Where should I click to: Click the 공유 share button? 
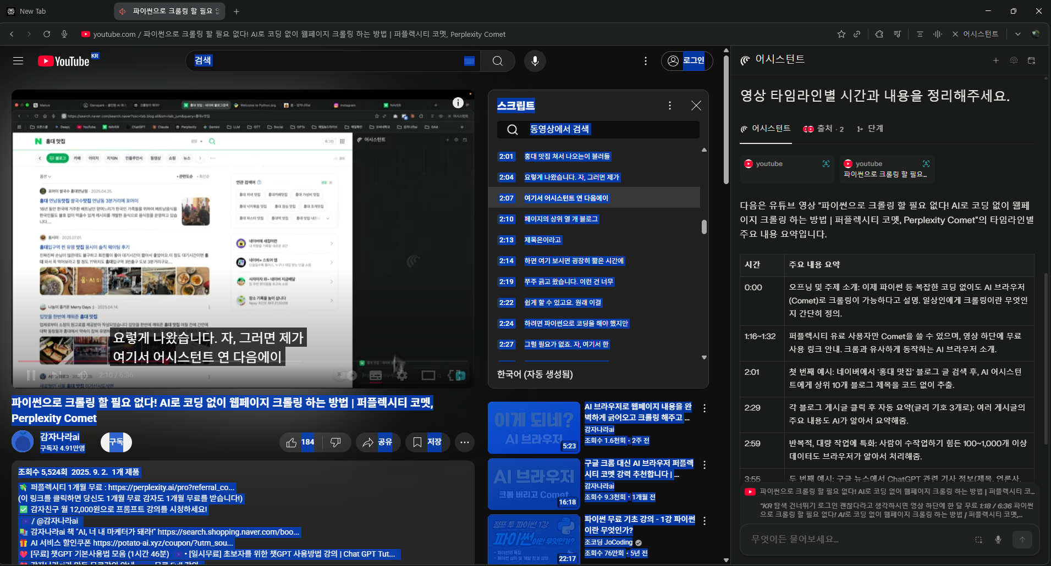tap(378, 442)
